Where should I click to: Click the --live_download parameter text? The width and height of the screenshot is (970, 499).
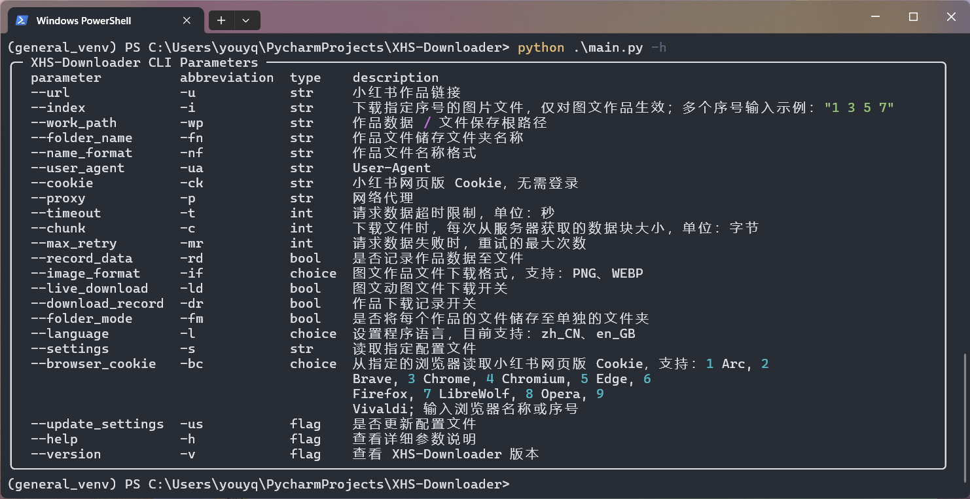click(x=90, y=288)
